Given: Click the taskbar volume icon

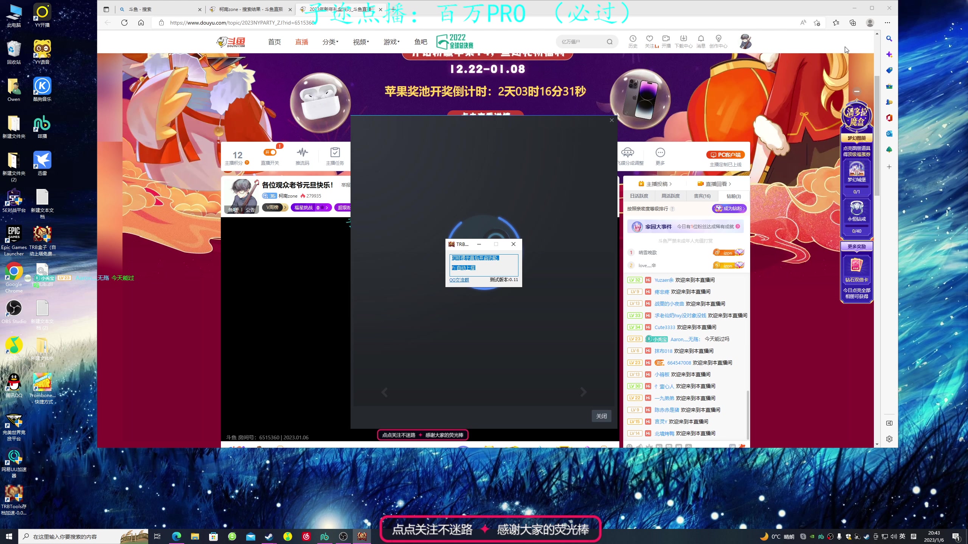Looking at the screenshot, I should point(894,536).
